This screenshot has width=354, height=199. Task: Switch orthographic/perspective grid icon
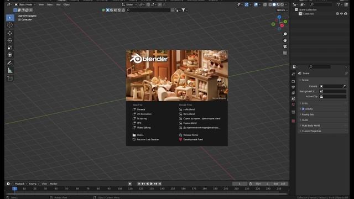285,53
